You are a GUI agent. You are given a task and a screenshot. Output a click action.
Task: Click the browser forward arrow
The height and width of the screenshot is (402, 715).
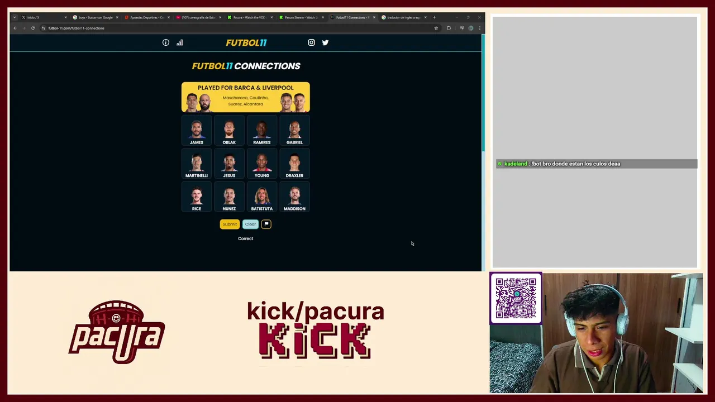click(24, 28)
